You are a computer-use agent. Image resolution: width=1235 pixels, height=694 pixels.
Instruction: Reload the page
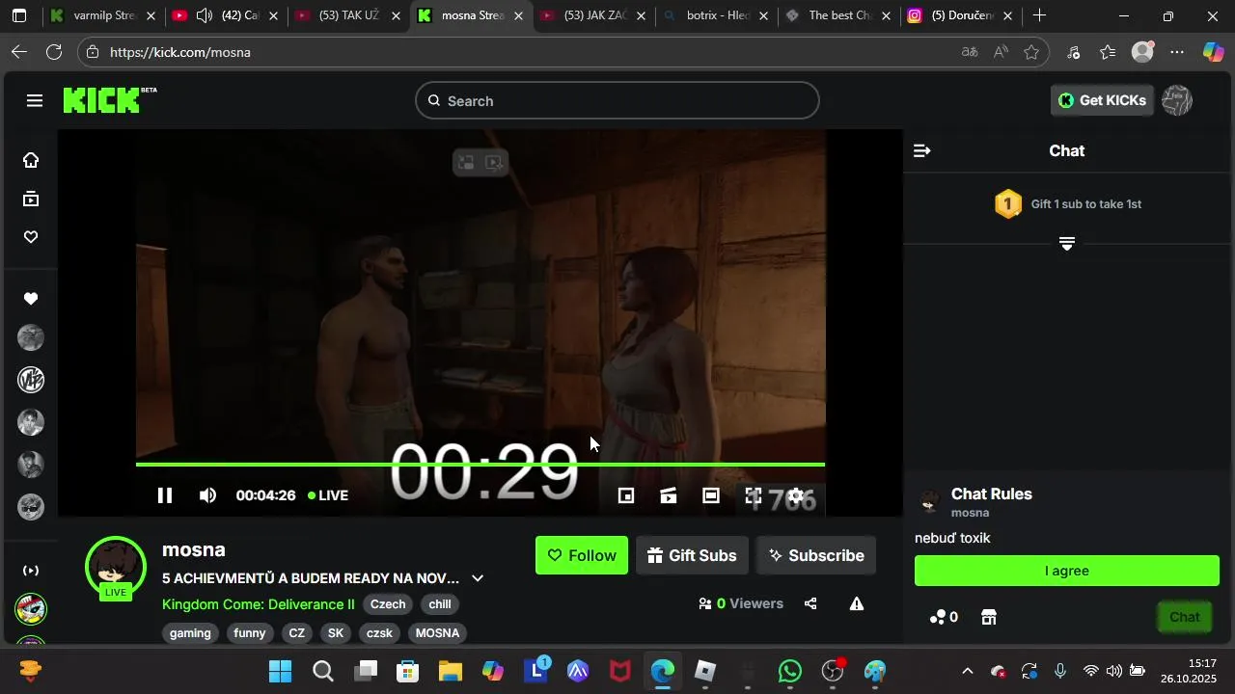pos(54,52)
